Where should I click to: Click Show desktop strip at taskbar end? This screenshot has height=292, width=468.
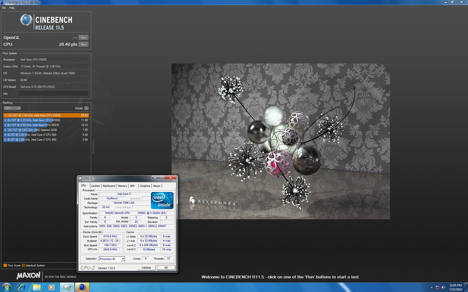click(466, 287)
